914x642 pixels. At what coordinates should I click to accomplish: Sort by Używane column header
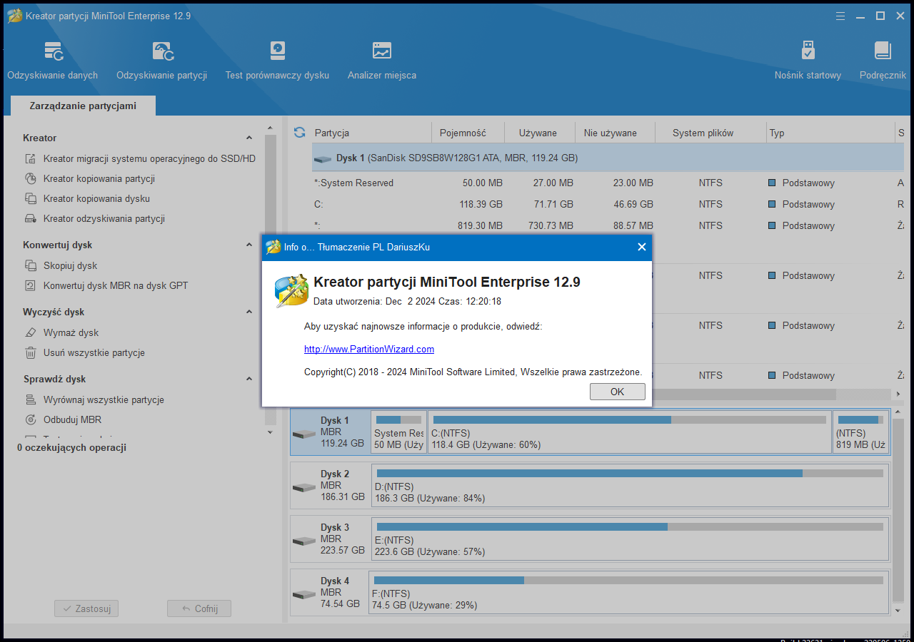pyautogui.click(x=541, y=133)
